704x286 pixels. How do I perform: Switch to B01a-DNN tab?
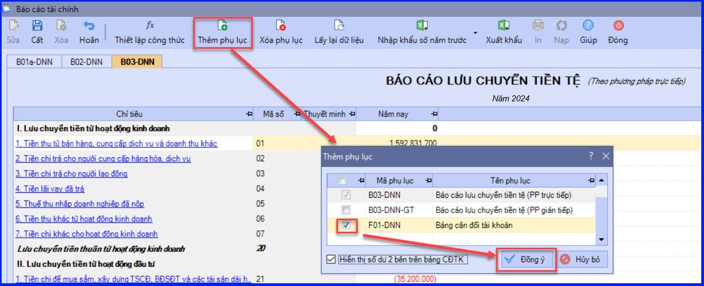pyautogui.click(x=34, y=61)
